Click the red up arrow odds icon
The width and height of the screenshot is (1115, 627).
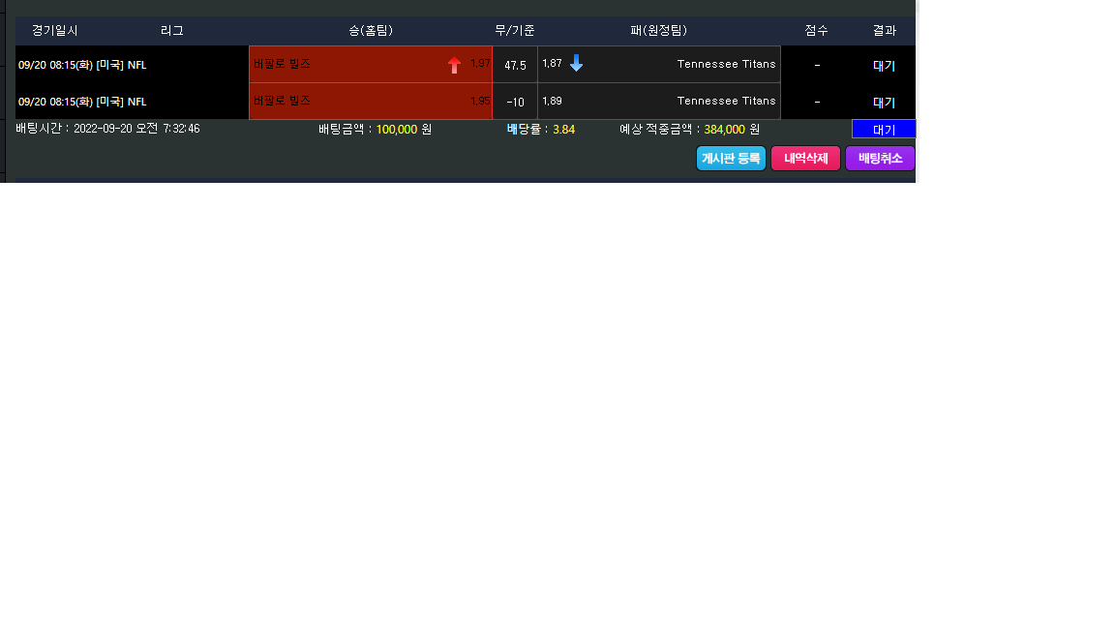pos(454,65)
